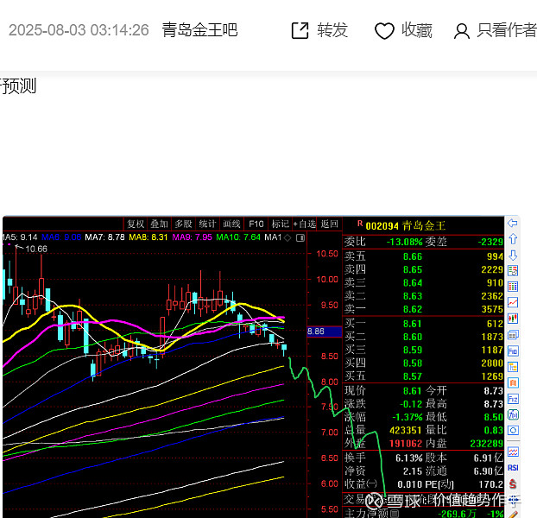
Task: Click the +自选 toolbar button
Action: pyautogui.click(x=305, y=224)
